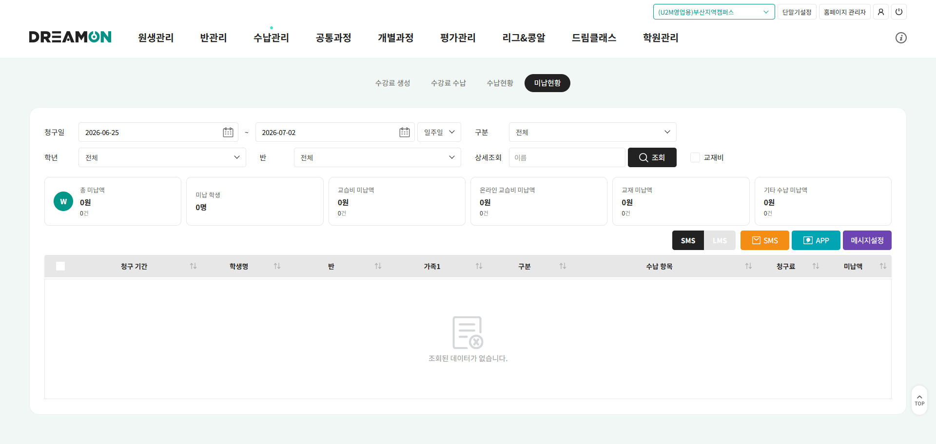Open the 학원관리 menu
936x444 pixels.
[661, 38]
